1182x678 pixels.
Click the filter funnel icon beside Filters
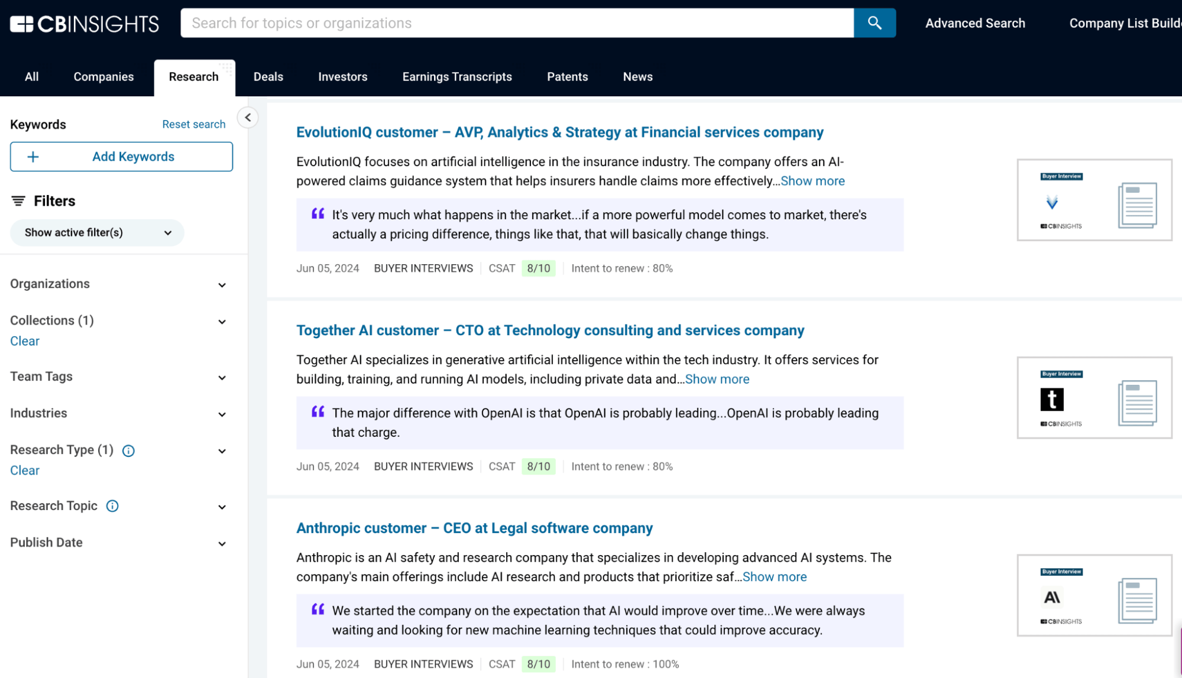tap(19, 201)
